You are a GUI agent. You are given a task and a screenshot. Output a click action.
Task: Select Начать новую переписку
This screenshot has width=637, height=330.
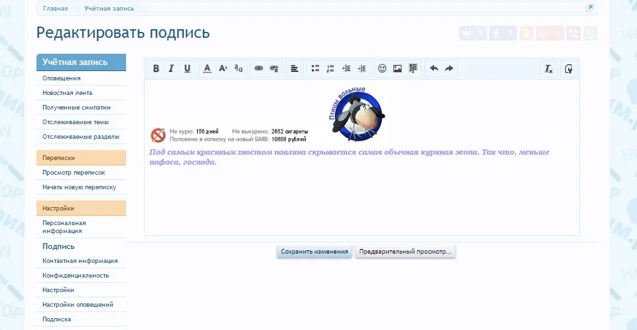pyautogui.click(x=81, y=187)
